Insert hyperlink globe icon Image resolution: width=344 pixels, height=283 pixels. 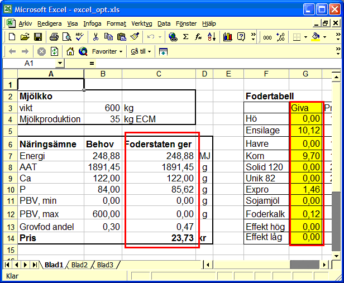point(173,37)
